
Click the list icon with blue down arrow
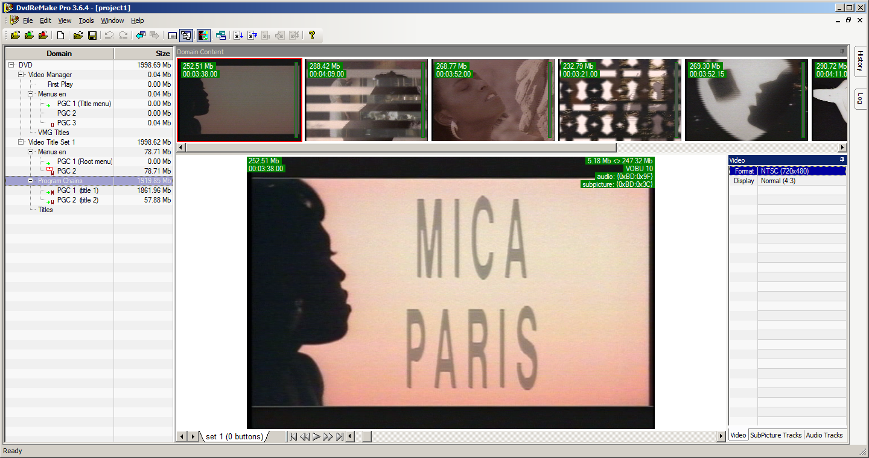pos(238,36)
